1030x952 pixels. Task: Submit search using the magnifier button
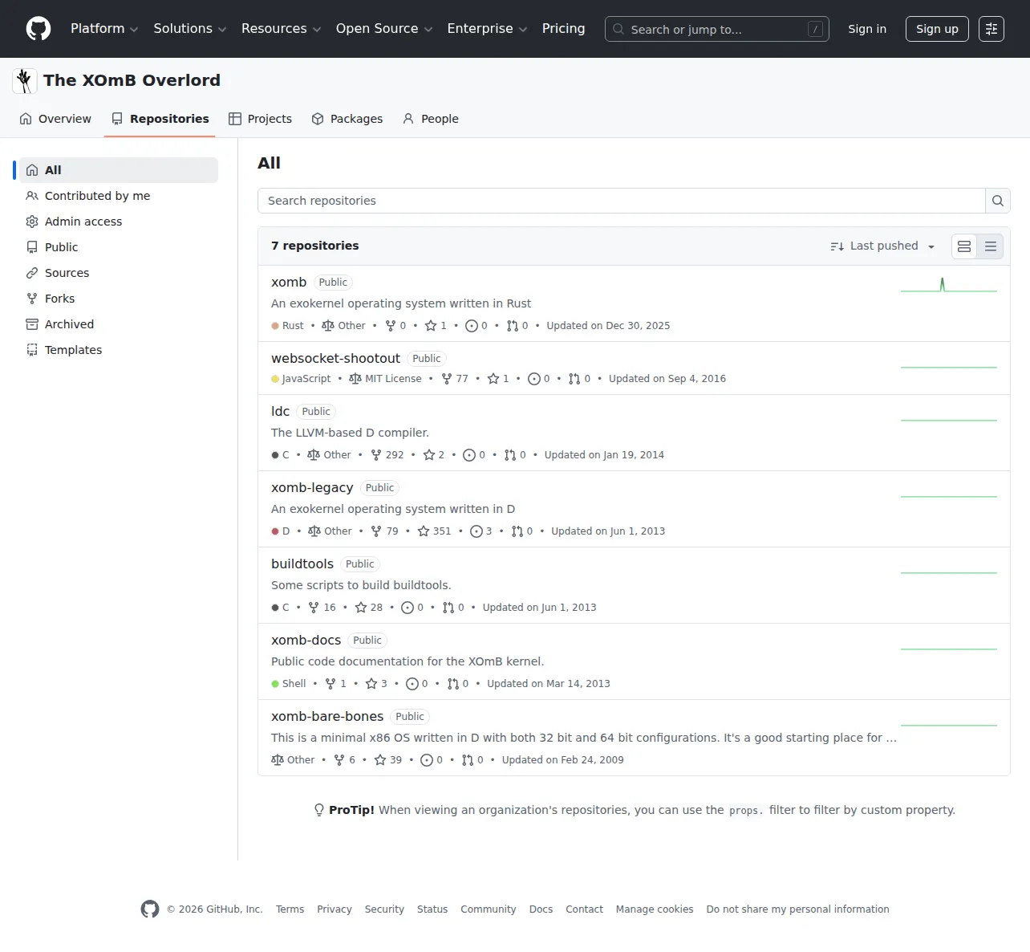(x=997, y=201)
